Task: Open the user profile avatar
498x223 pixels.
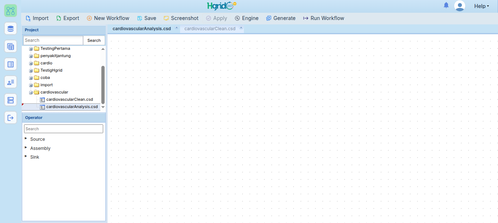Action: pos(460,6)
